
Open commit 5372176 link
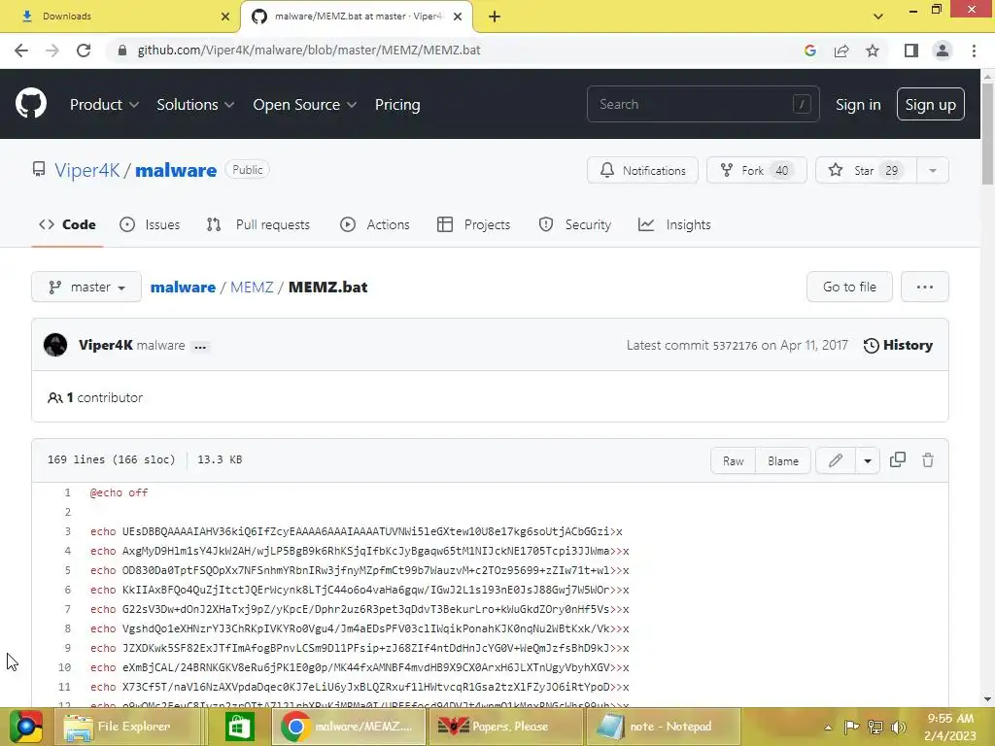click(x=735, y=346)
